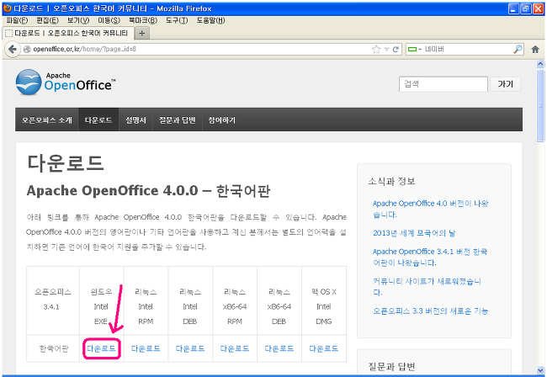The image size is (547, 377).
Task: Download the Windows Intel EXE version
Action: [x=101, y=348]
